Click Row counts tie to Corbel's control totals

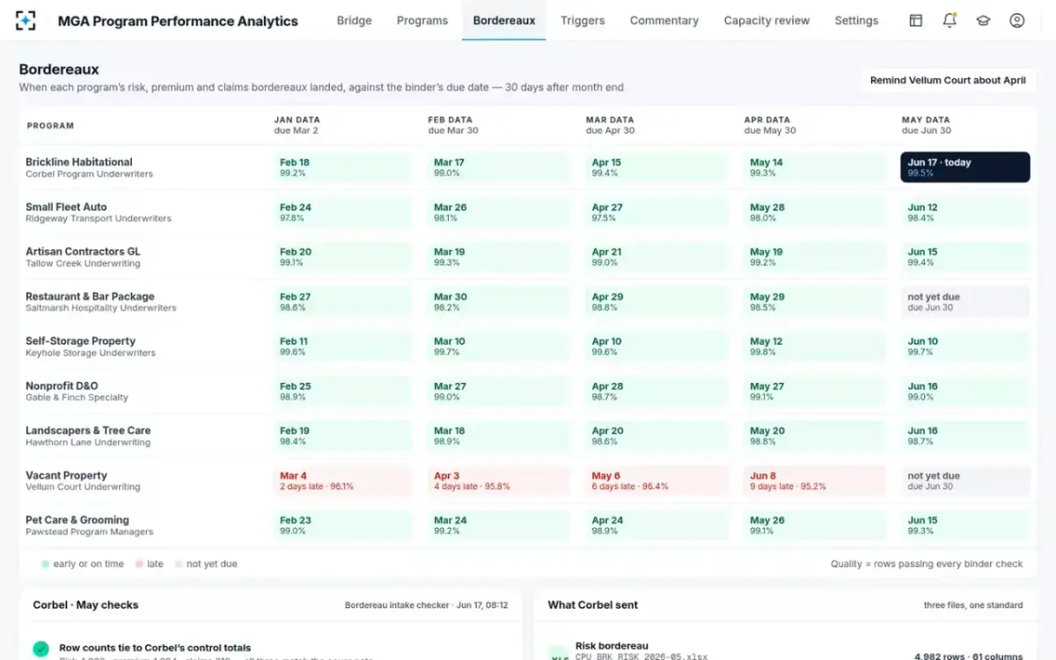[x=155, y=648]
